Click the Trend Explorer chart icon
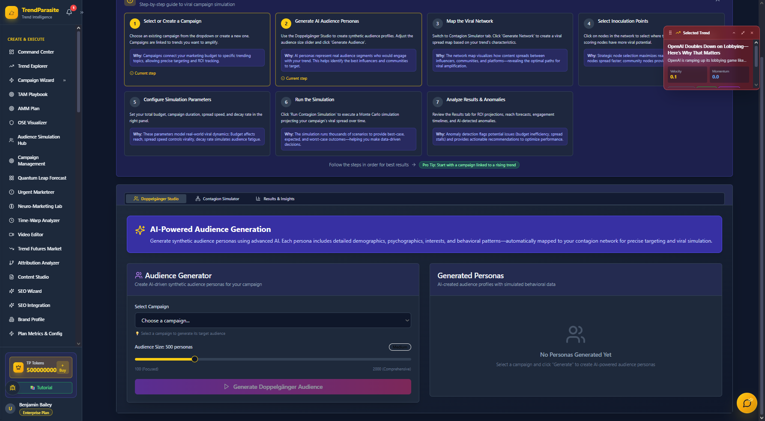 [12, 66]
